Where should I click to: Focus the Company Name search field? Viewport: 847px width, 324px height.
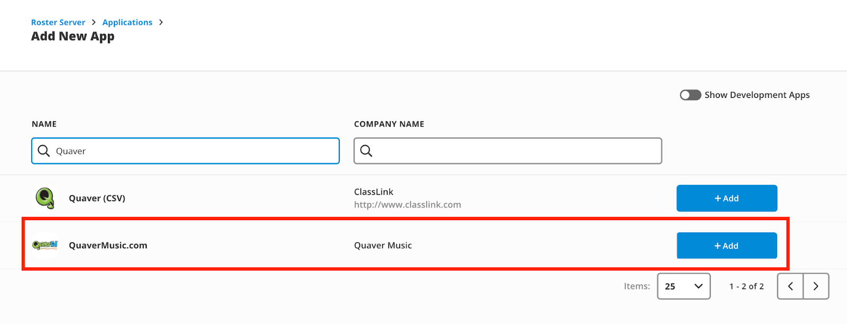508,151
